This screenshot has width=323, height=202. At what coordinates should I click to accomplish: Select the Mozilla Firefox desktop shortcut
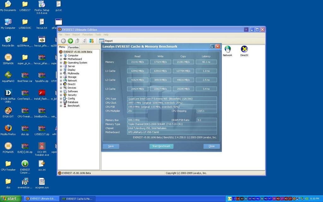(x=8, y=130)
